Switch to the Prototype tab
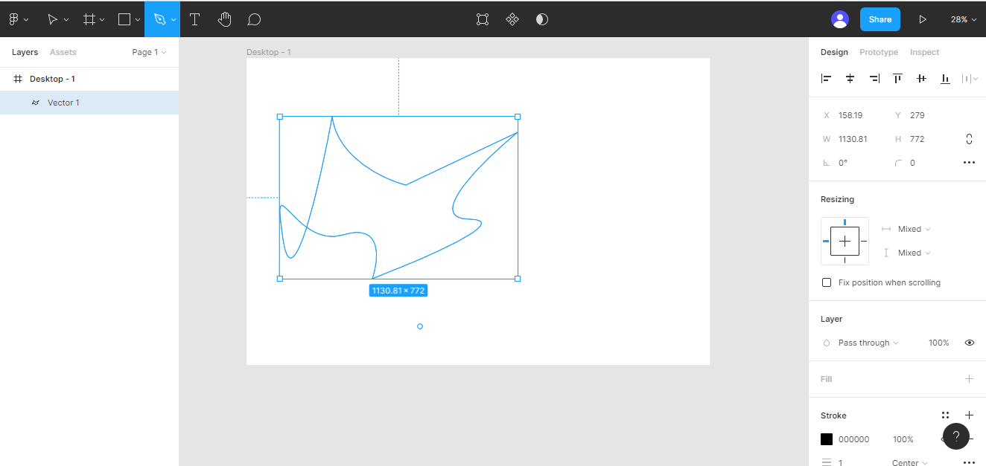 [879, 52]
